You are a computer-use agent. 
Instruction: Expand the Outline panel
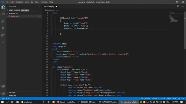point(24,93)
